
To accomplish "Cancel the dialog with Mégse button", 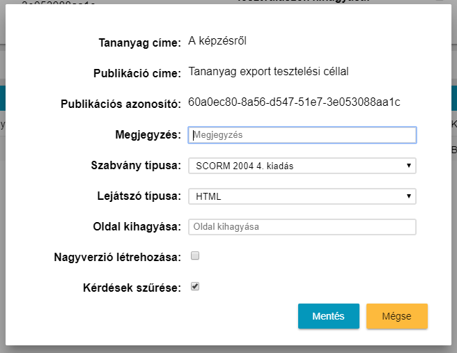I will point(396,316).
